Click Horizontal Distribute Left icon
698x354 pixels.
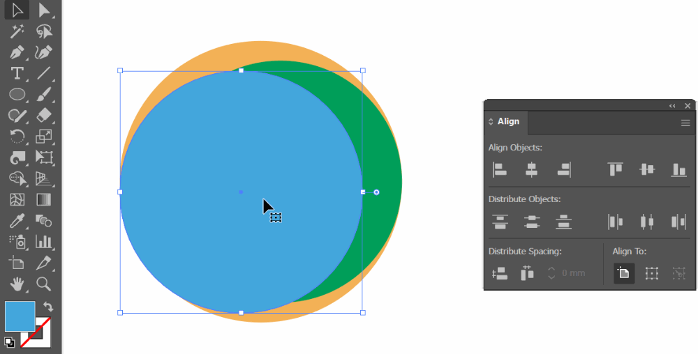click(615, 222)
